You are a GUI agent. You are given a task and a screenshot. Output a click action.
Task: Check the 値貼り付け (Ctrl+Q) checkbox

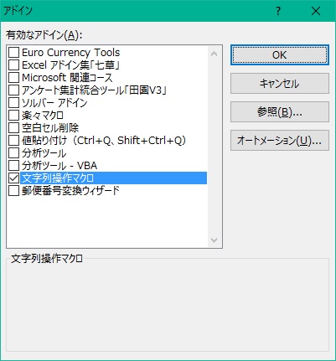click(x=13, y=141)
